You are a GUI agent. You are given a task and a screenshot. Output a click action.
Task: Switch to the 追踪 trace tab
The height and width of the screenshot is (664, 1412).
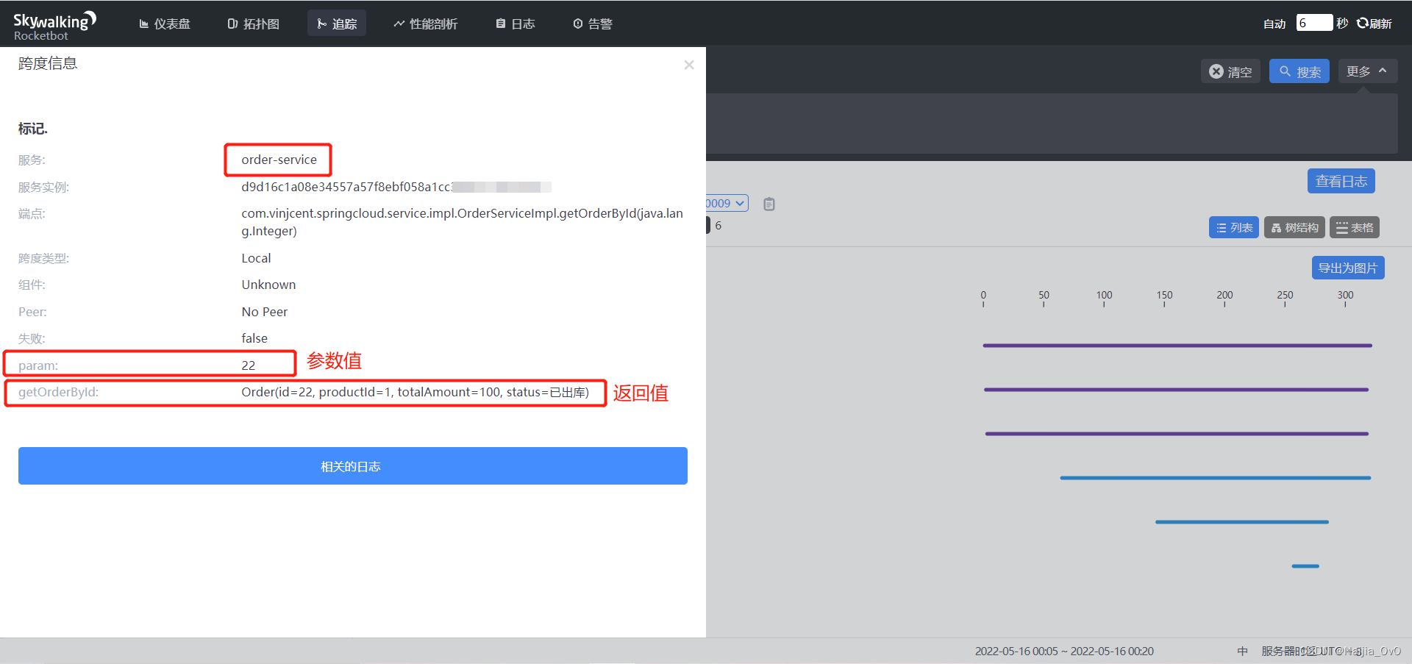coord(337,24)
